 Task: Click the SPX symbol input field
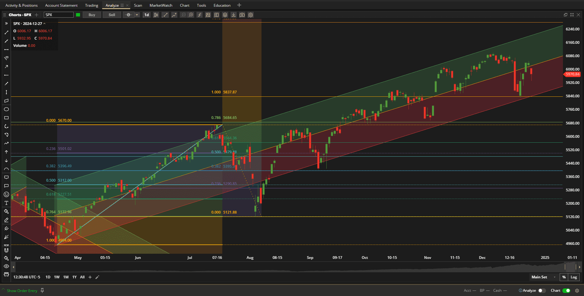coord(58,15)
